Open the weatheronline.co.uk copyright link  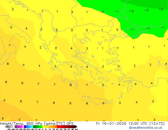[146, 128]
